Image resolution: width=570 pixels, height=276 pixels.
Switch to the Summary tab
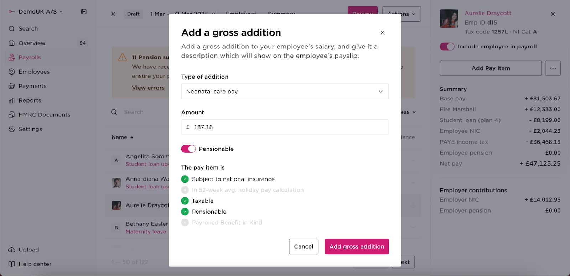[281, 14]
